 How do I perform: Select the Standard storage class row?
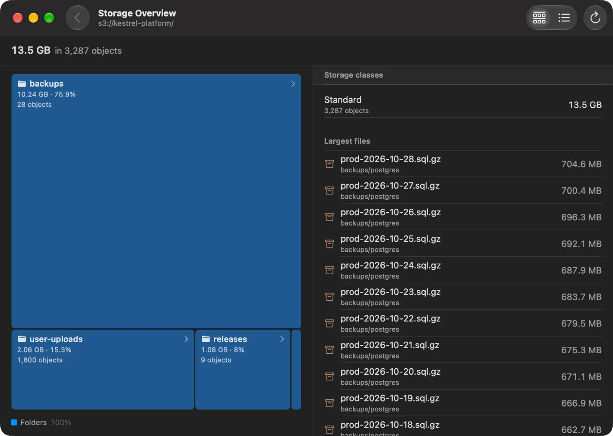click(463, 105)
